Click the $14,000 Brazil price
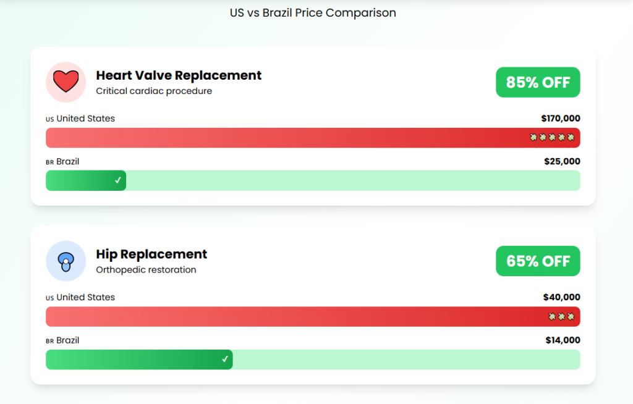Viewport: 633px width, 404px height. pyautogui.click(x=563, y=340)
